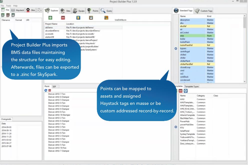Select the Denver-AHU-7-Fan point
This screenshot has height=165, width=248.
pos(57,94)
